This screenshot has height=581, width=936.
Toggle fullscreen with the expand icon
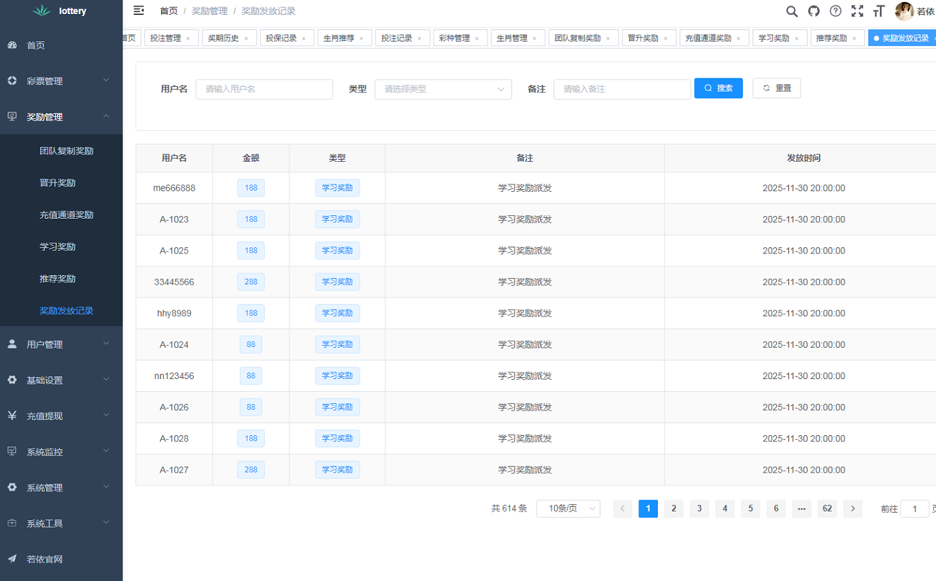coord(857,11)
